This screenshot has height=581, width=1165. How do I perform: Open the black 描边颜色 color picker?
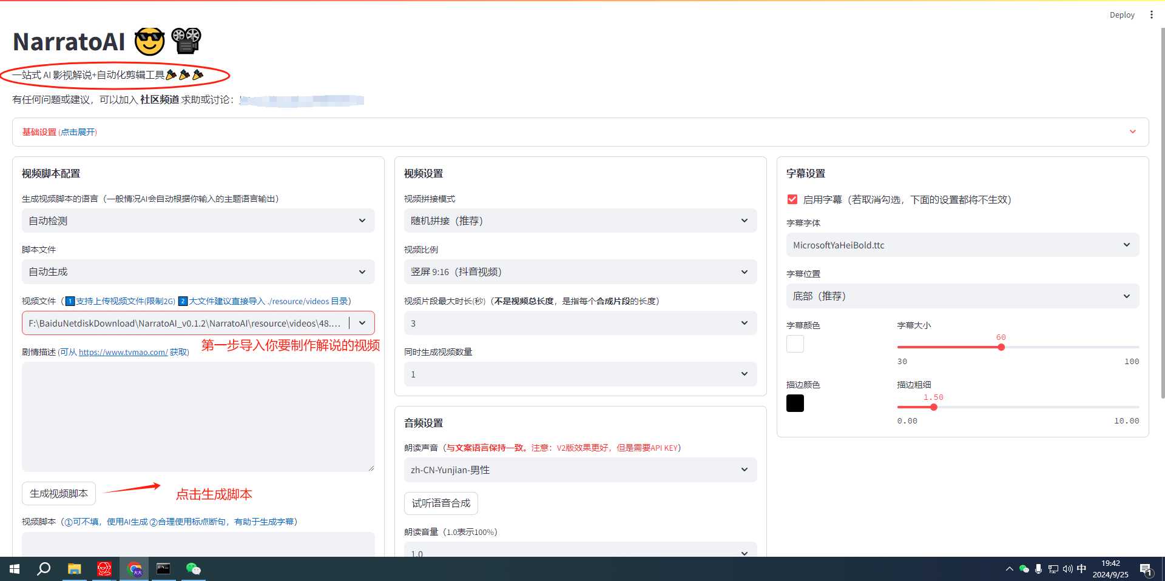(x=795, y=403)
